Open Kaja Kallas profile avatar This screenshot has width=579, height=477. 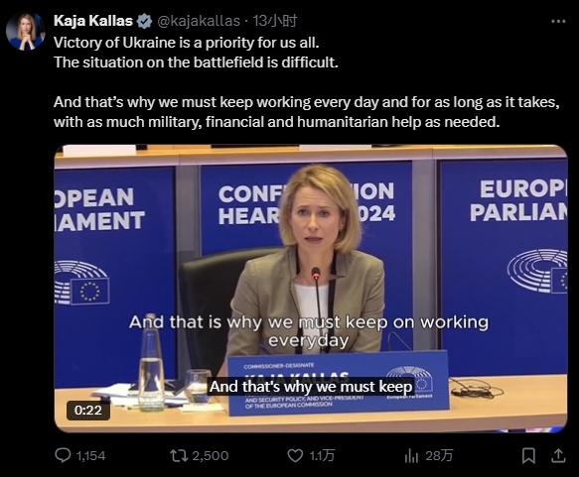pyautogui.click(x=26, y=32)
